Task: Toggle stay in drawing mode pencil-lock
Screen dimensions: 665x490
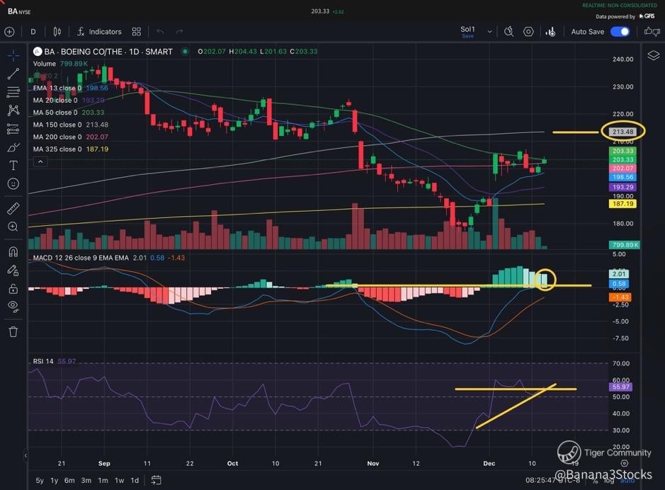Action: click(13, 270)
